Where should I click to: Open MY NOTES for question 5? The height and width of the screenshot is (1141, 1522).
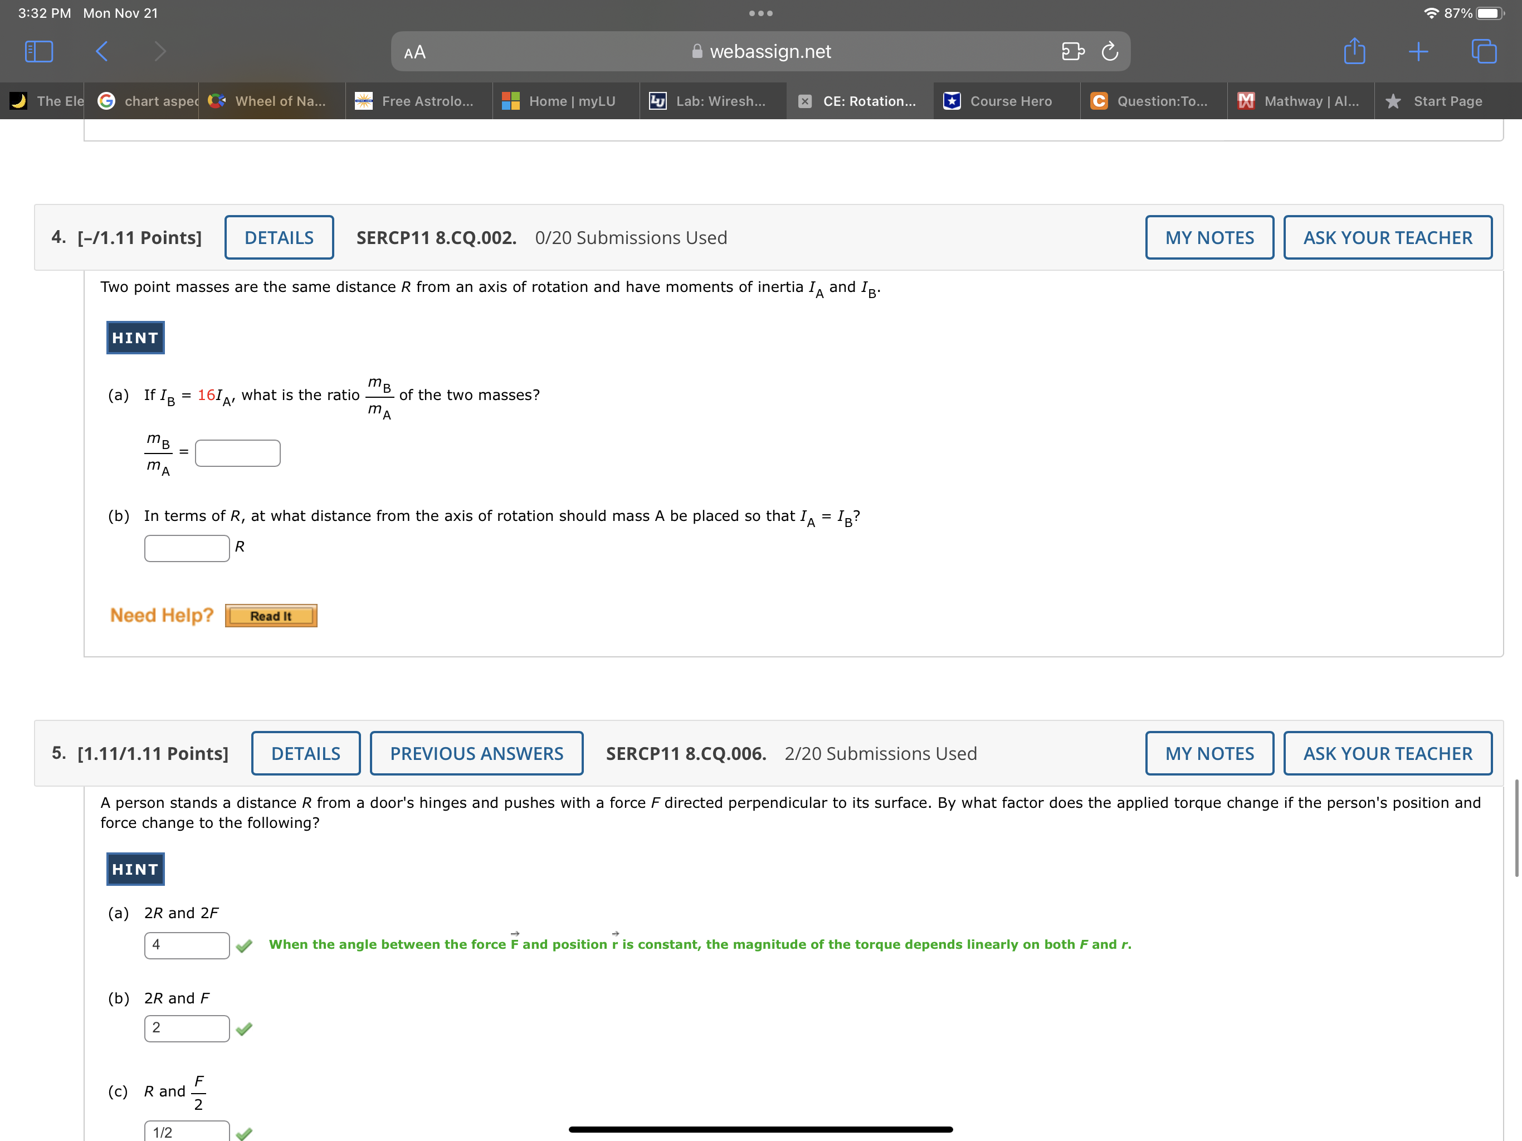click(x=1209, y=754)
